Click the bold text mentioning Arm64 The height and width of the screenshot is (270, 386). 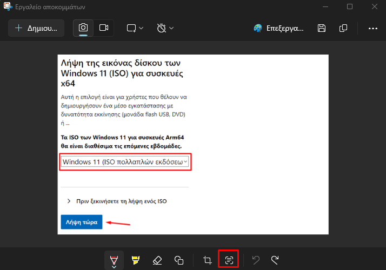tap(122, 141)
